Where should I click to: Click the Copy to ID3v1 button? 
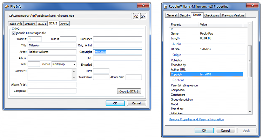[129, 91]
